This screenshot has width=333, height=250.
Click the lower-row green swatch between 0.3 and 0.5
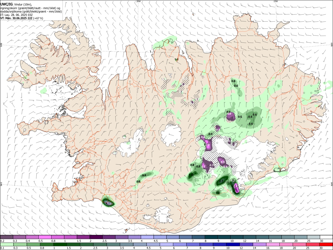(20, 244)
